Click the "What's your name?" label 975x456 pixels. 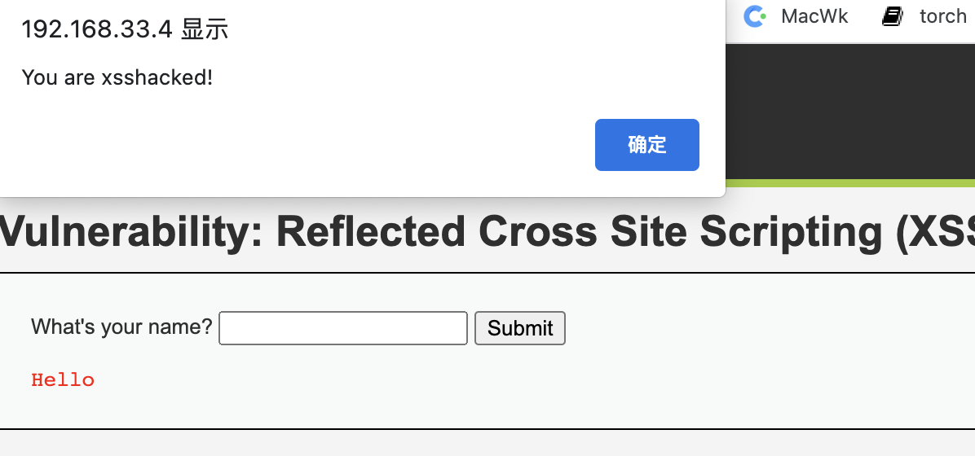click(x=121, y=327)
